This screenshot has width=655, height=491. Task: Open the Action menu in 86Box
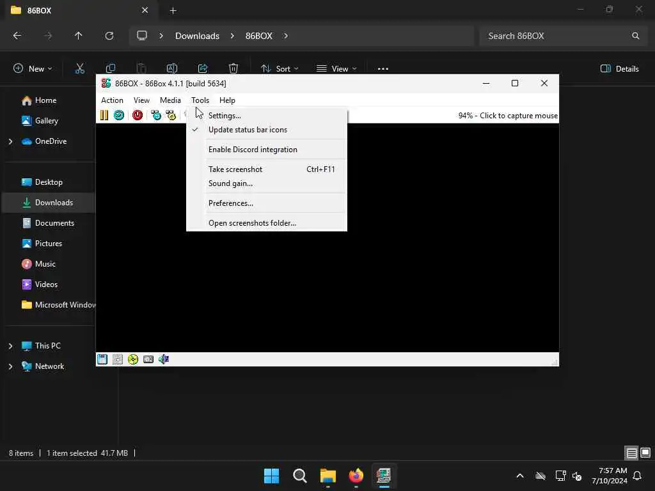tap(112, 100)
